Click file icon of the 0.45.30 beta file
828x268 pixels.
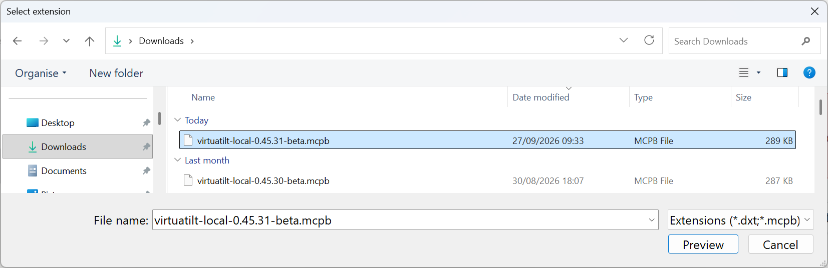pos(188,180)
